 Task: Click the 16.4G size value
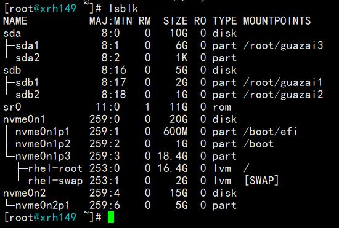(173, 168)
